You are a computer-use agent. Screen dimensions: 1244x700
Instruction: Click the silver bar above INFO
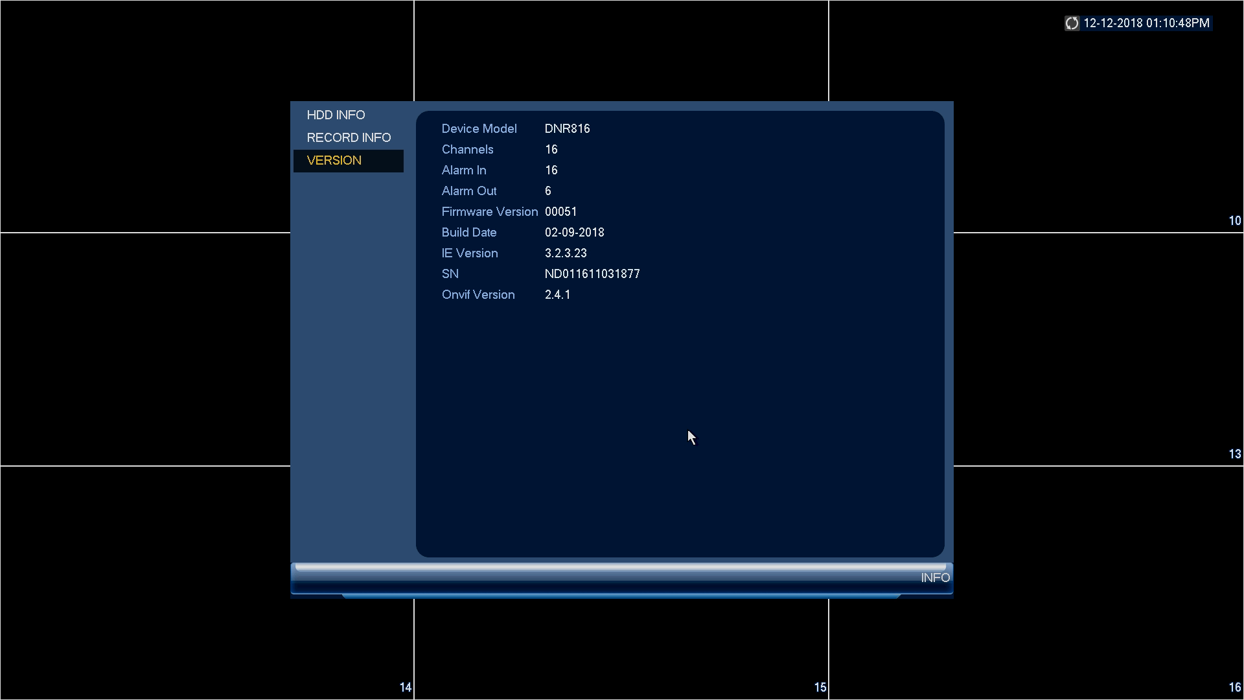[x=621, y=567]
